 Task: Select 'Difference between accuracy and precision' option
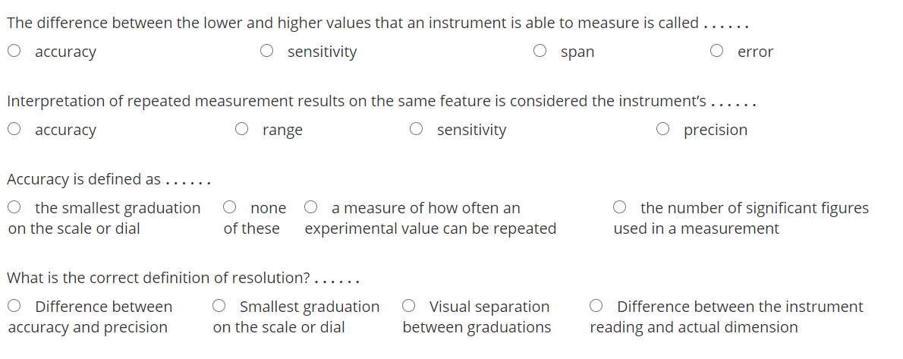14,307
